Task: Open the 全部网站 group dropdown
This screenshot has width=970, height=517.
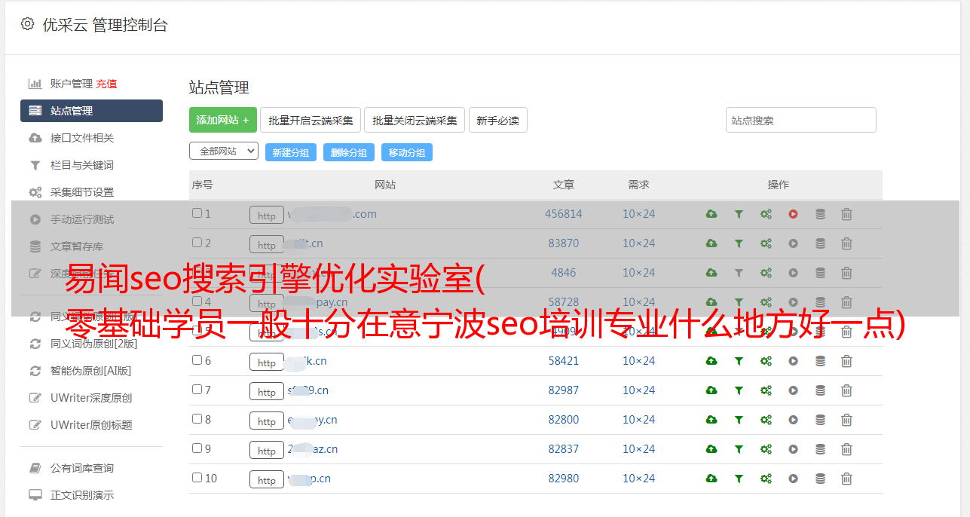Action: pyautogui.click(x=223, y=151)
